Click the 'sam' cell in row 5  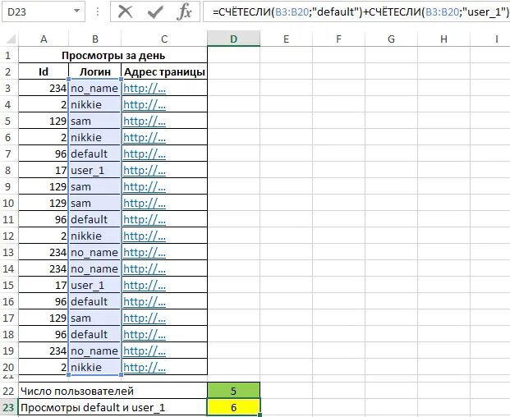[x=94, y=121]
